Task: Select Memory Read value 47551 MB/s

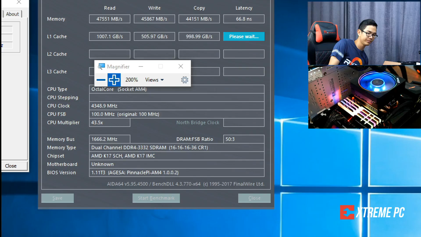Action: point(110,19)
